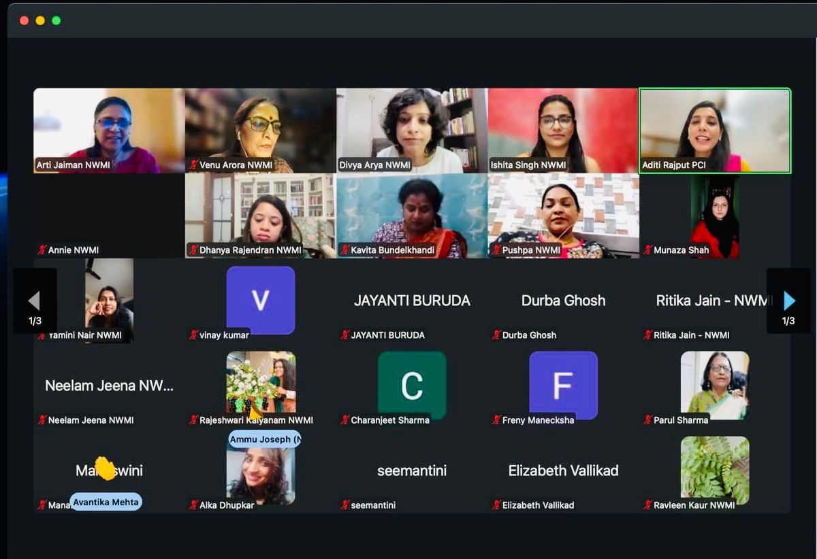Click muted mic icon for Annie NWMI

(x=42, y=250)
